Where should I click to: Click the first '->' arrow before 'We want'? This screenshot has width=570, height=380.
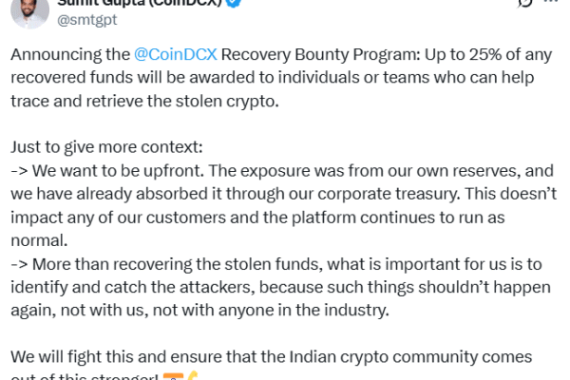19,171
